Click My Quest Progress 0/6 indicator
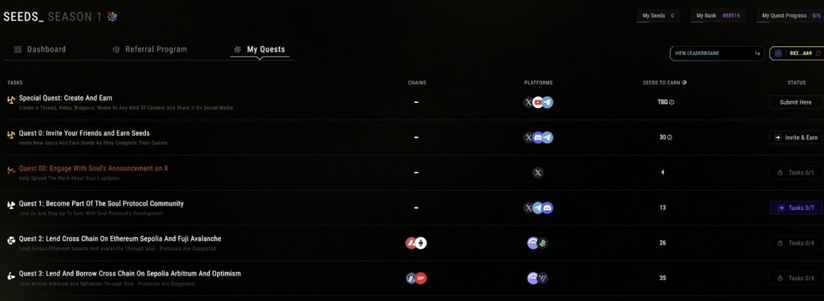 790,15
